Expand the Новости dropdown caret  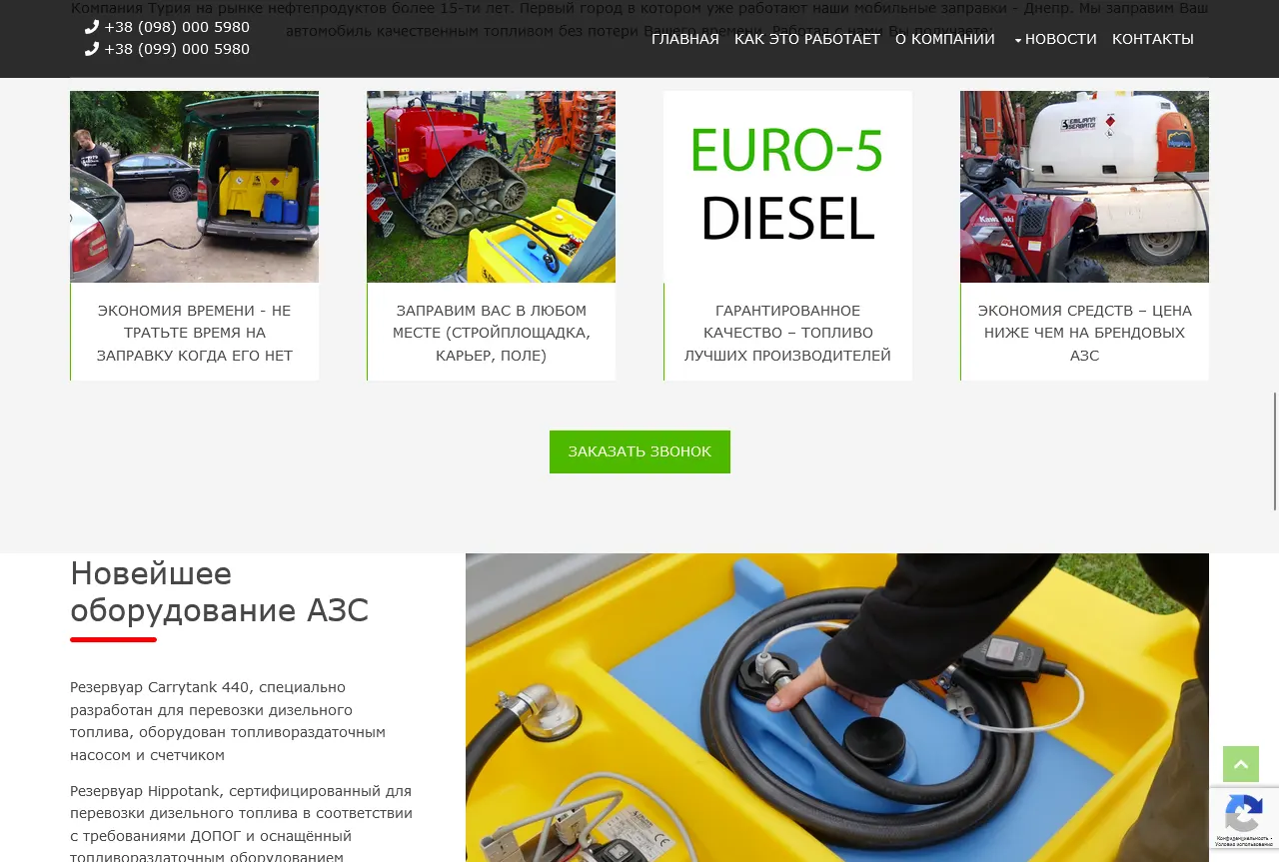tap(1017, 41)
